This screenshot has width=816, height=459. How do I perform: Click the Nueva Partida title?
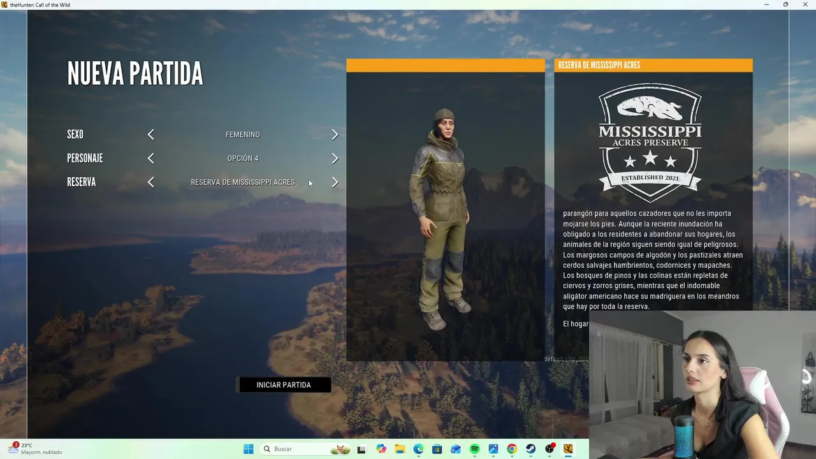[x=135, y=74]
